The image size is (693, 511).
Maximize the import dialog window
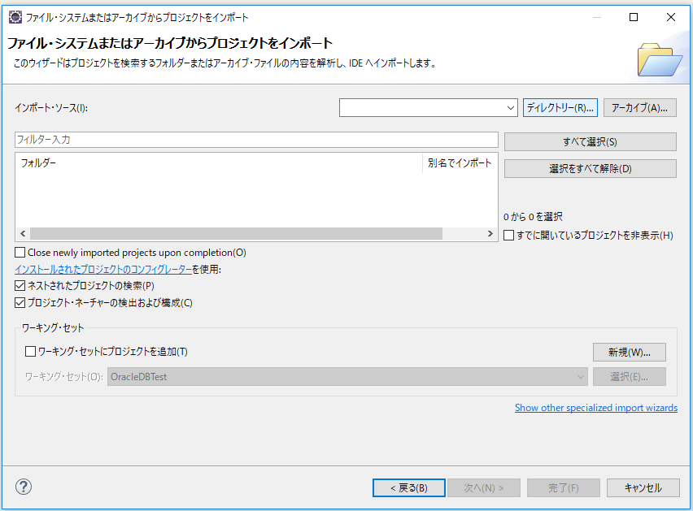click(x=634, y=17)
